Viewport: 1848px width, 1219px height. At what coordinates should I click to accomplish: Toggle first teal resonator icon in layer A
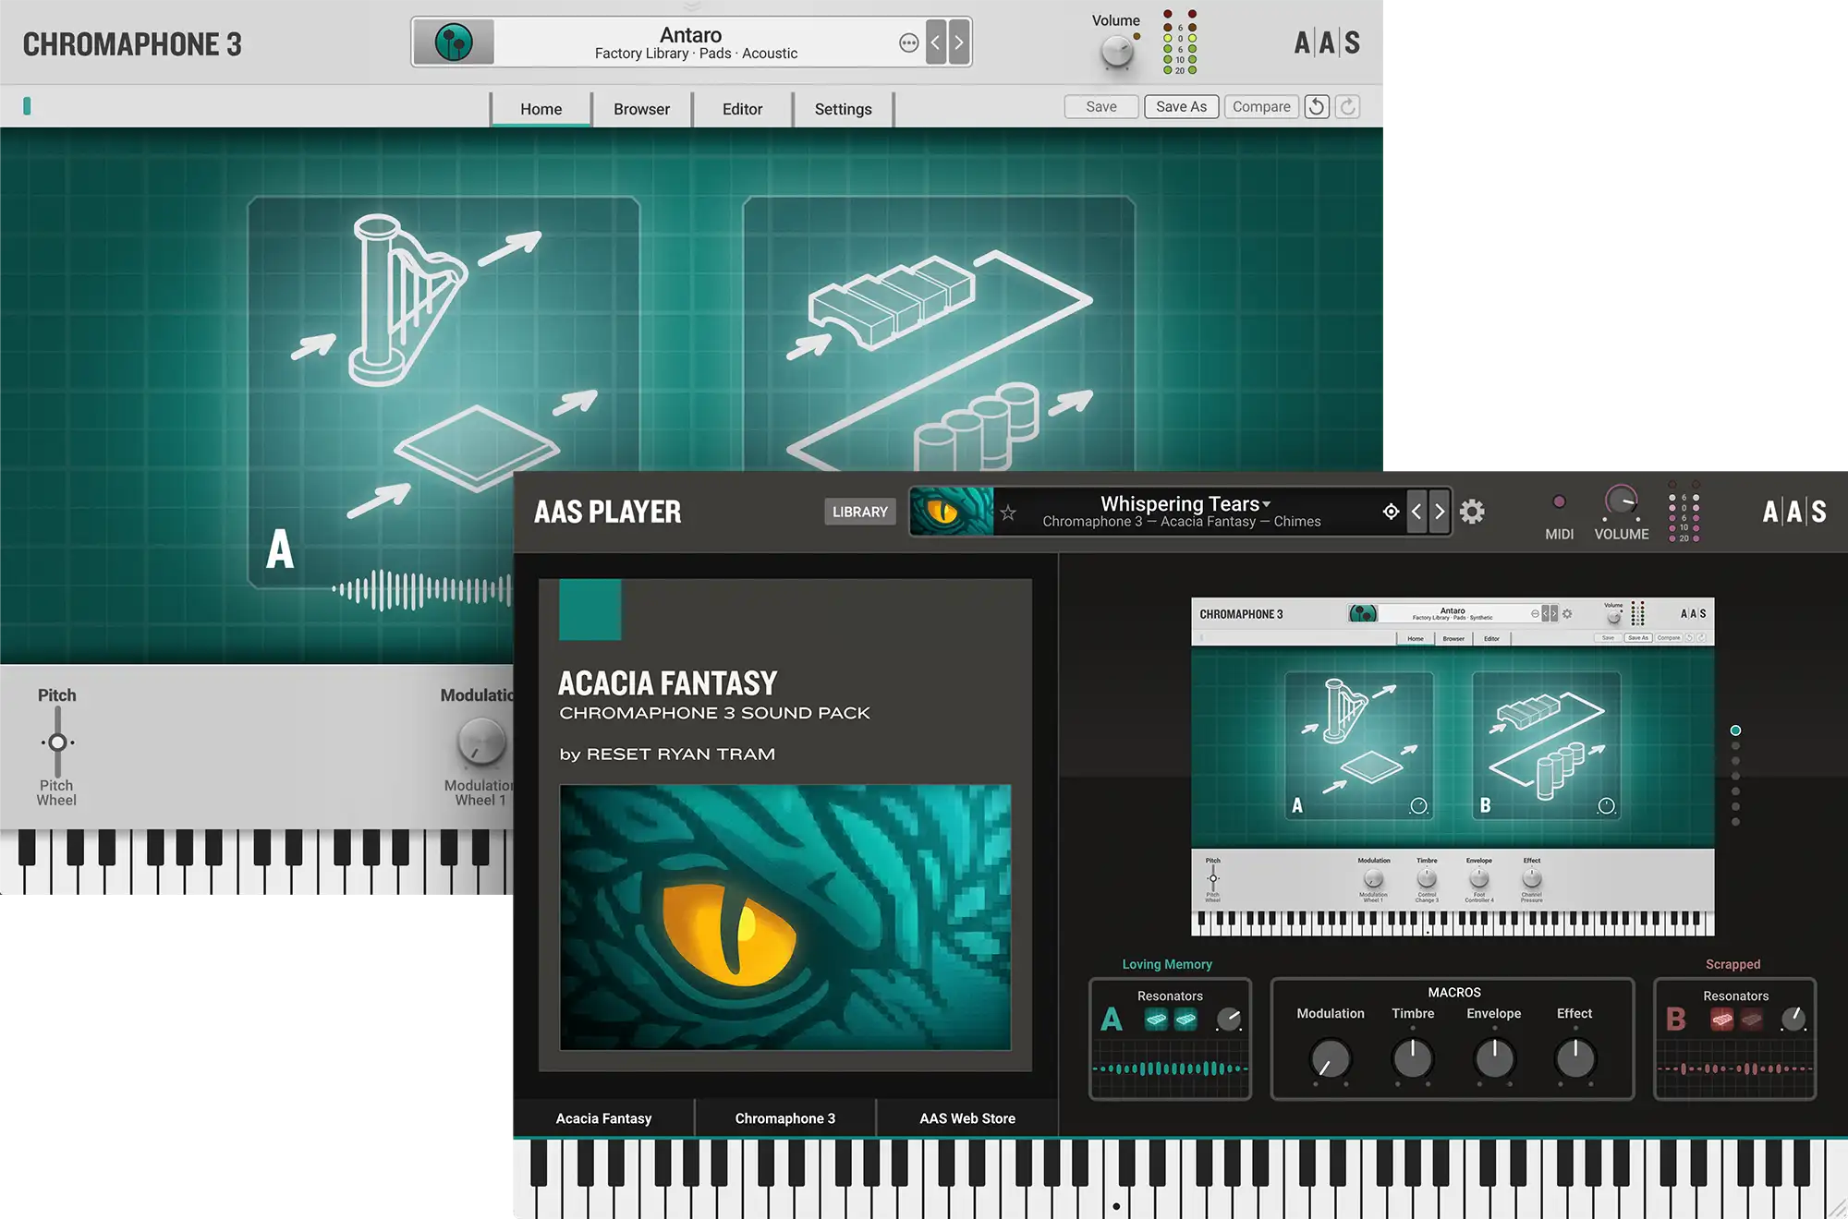[1156, 1020]
